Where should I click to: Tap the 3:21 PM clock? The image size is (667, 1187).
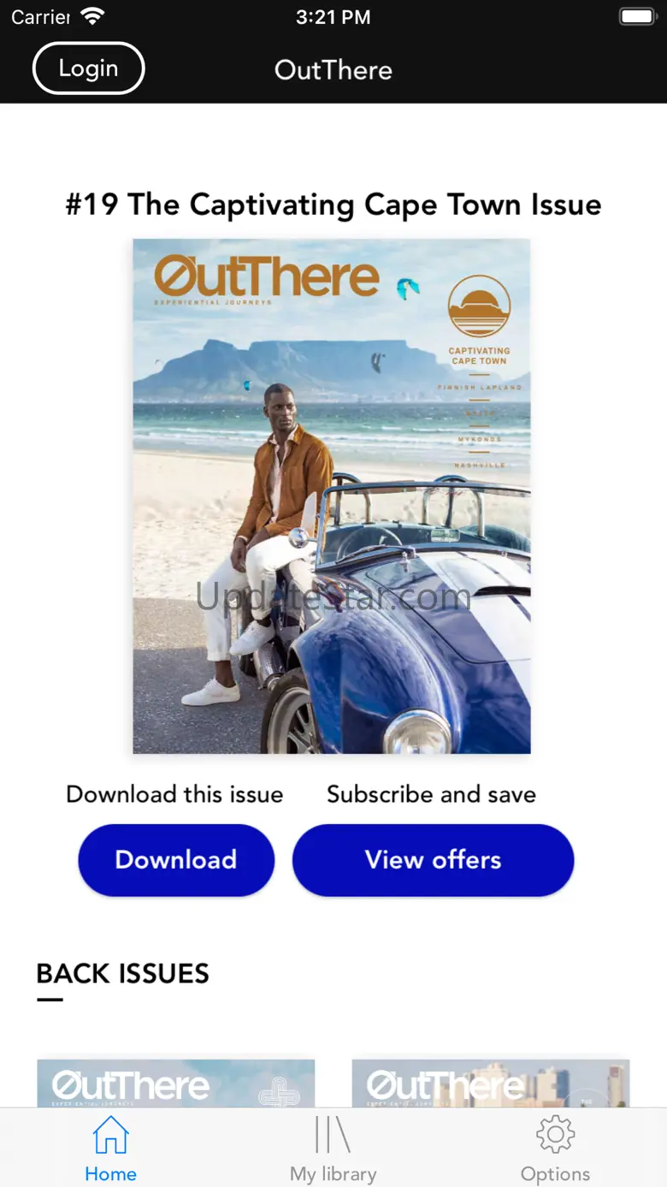tap(333, 16)
